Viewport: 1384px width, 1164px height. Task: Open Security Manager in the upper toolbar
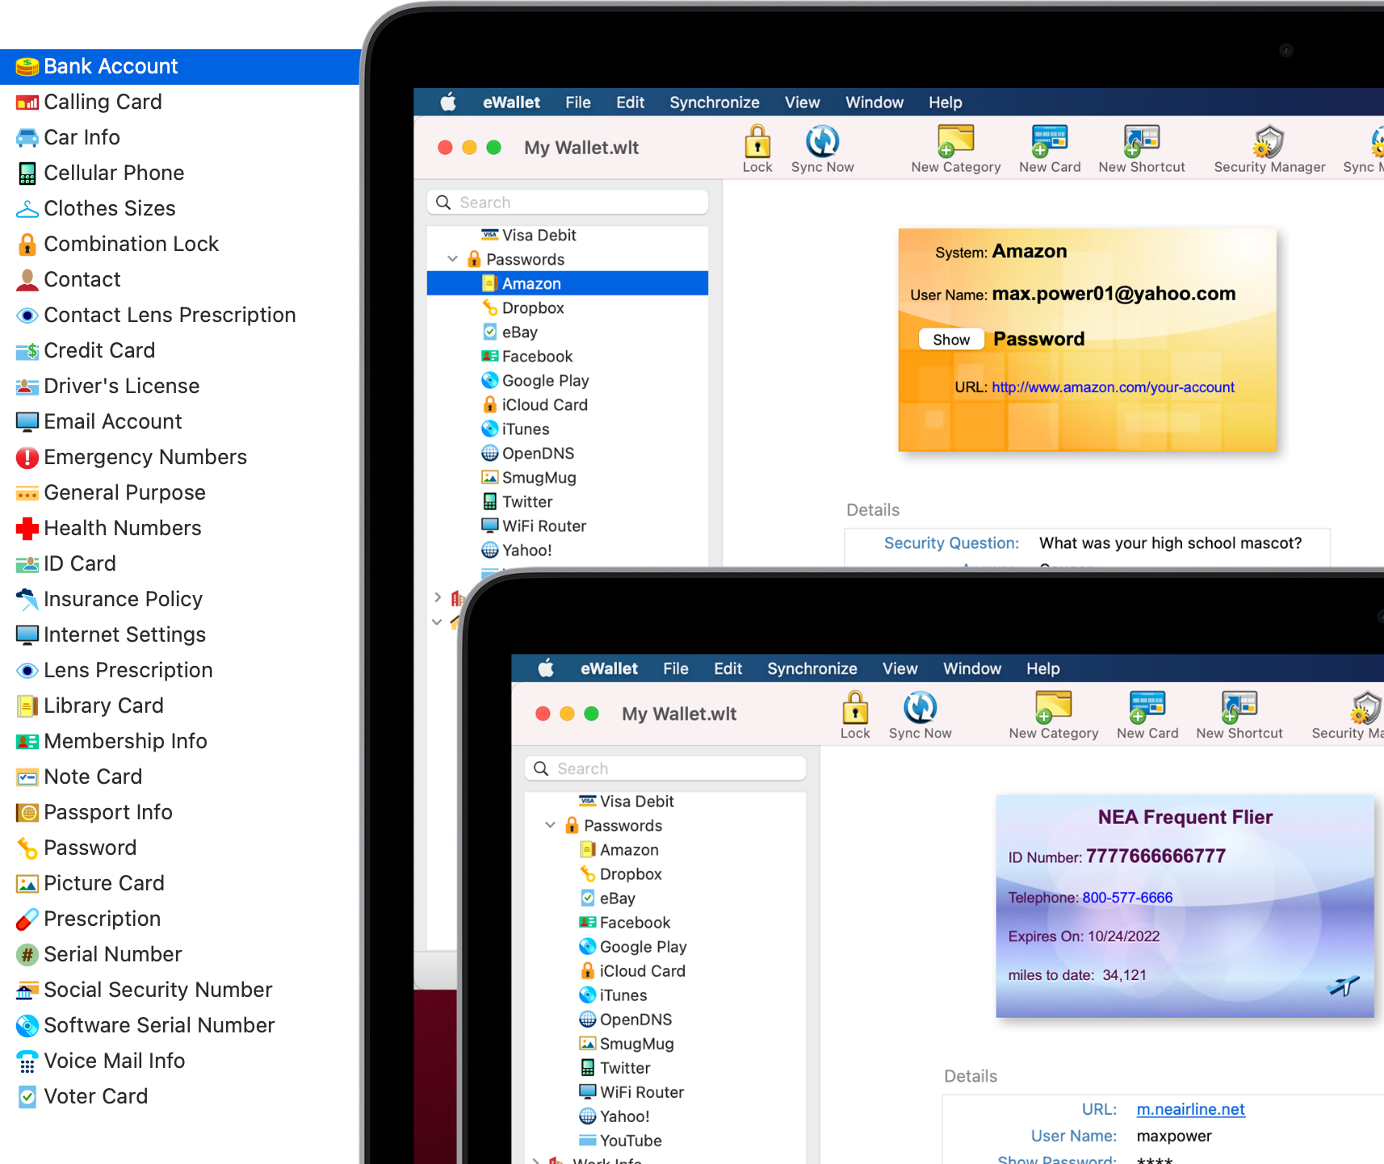(x=1269, y=144)
